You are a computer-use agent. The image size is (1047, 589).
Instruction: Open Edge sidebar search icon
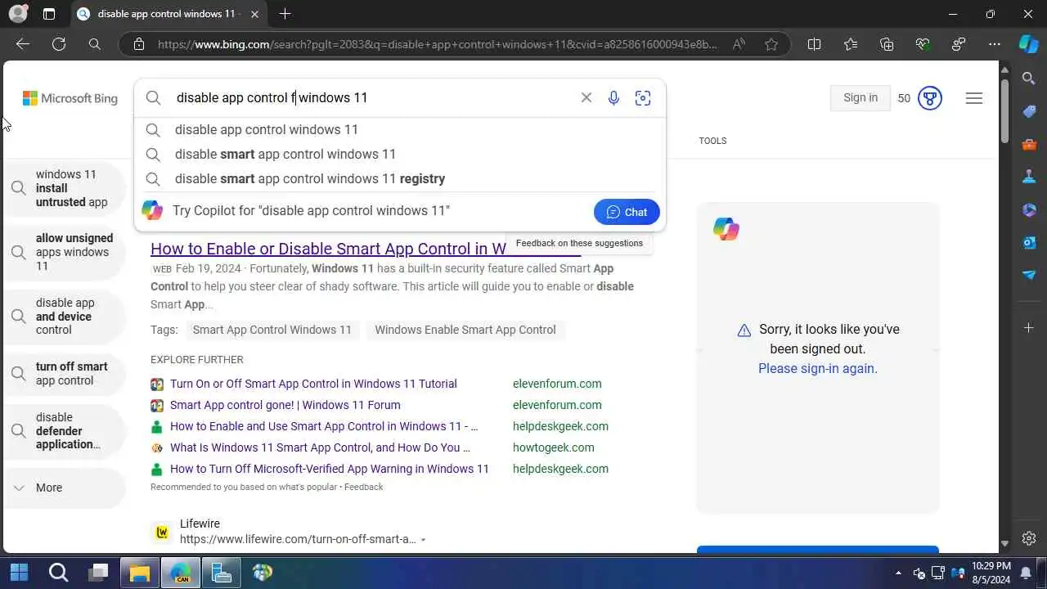click(1029, 79)
